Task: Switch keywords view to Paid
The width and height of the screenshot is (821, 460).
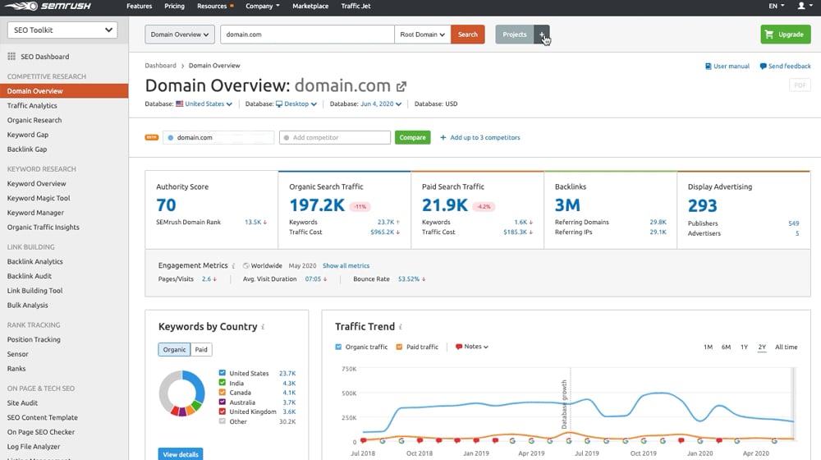Action: 201,349
